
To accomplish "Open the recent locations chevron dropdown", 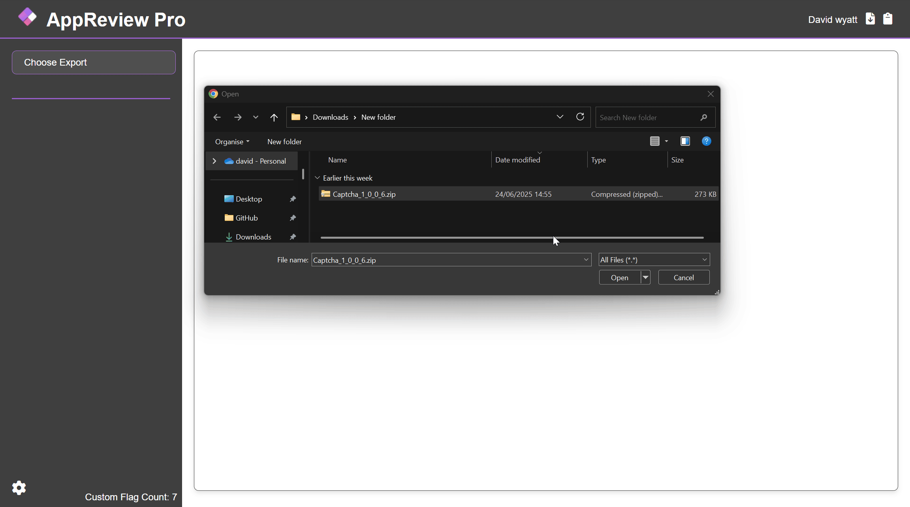I will pyautogui.click(x=256, y=117).
